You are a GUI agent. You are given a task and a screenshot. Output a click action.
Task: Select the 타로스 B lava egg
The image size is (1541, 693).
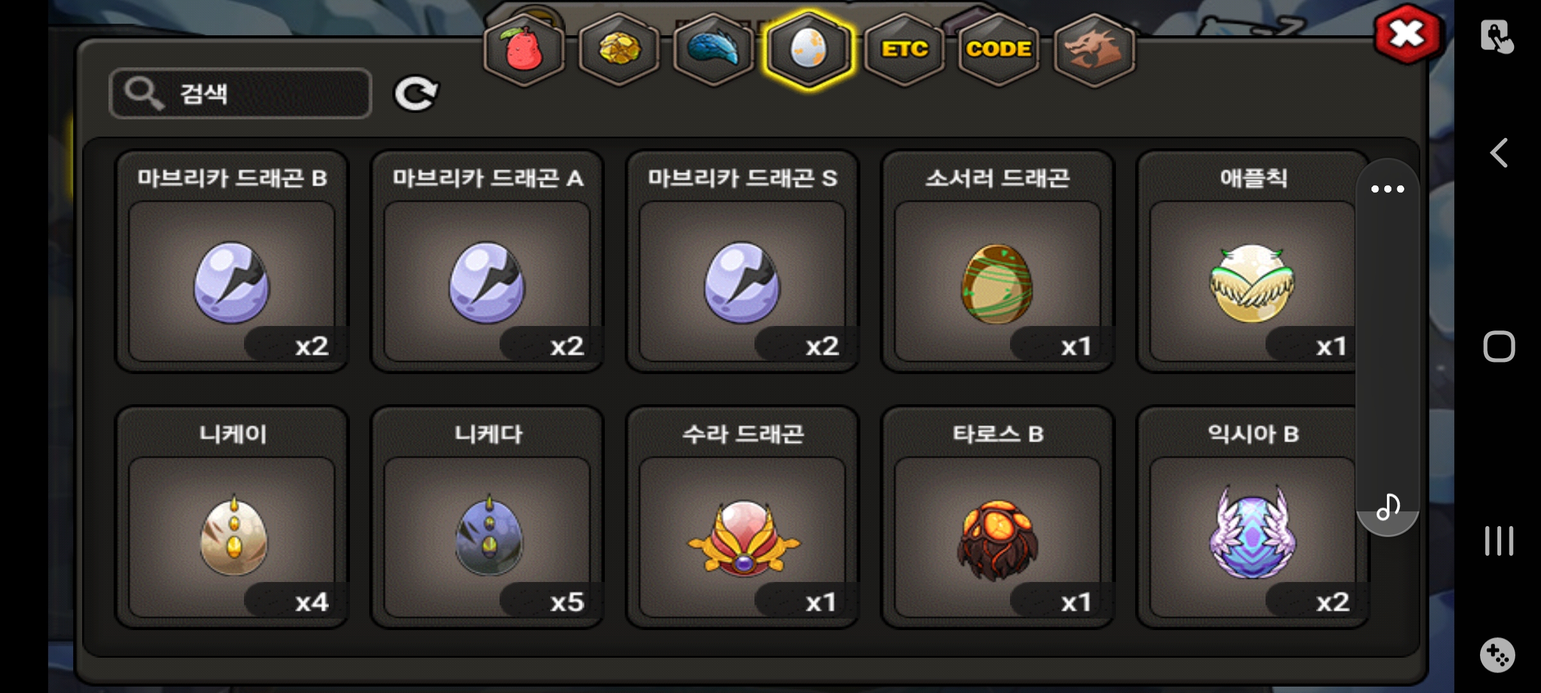point(997,517)
